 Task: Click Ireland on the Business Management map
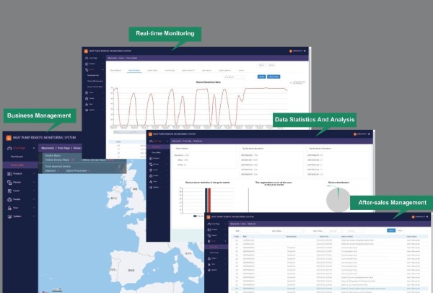(x=114, y=197)
